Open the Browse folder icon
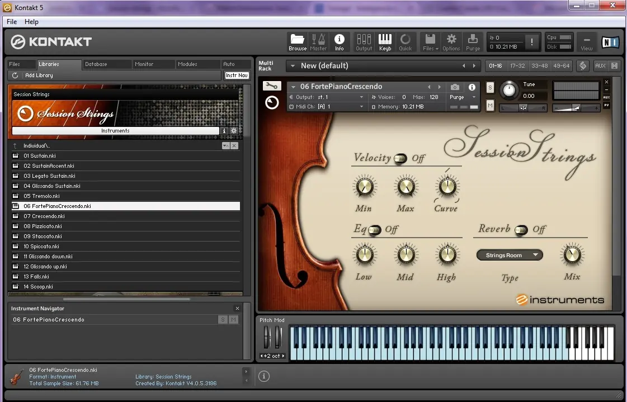 click(x=298, y=42)
